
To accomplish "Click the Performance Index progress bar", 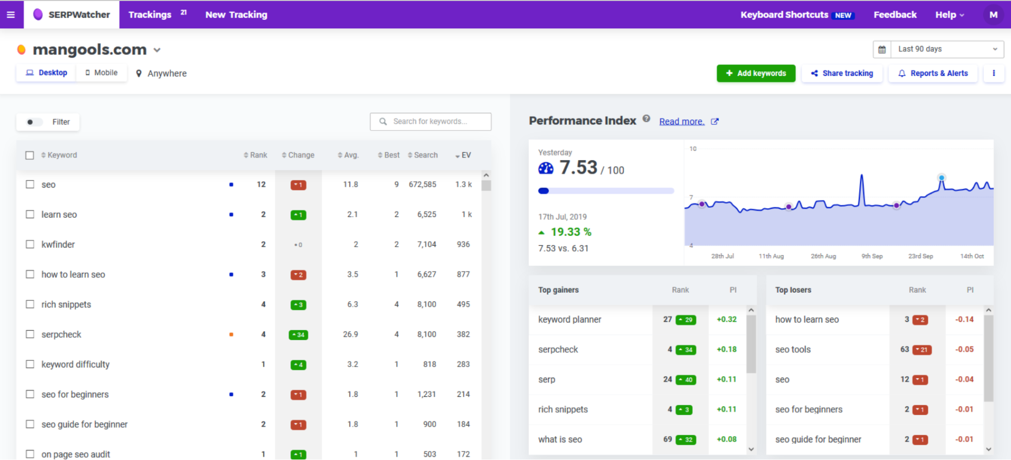I will [x=606, y=191].
